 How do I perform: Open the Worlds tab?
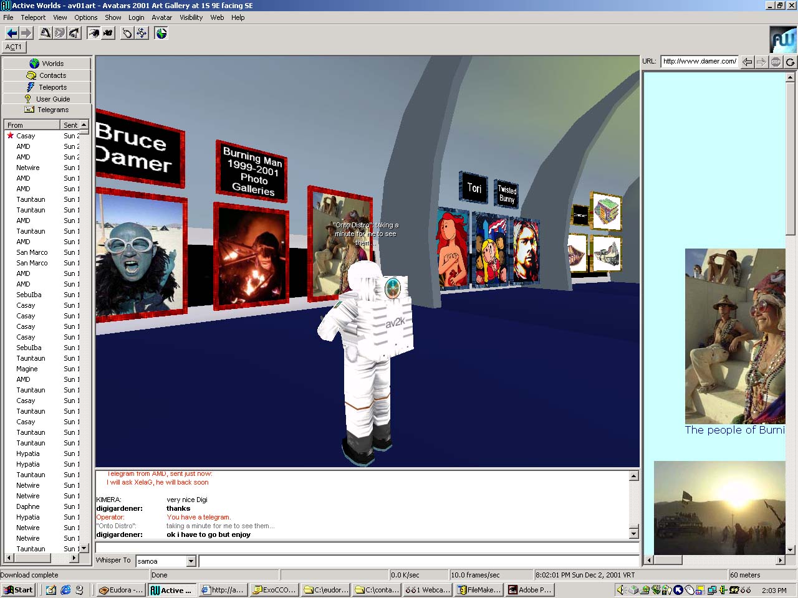[x=47, y=64]
